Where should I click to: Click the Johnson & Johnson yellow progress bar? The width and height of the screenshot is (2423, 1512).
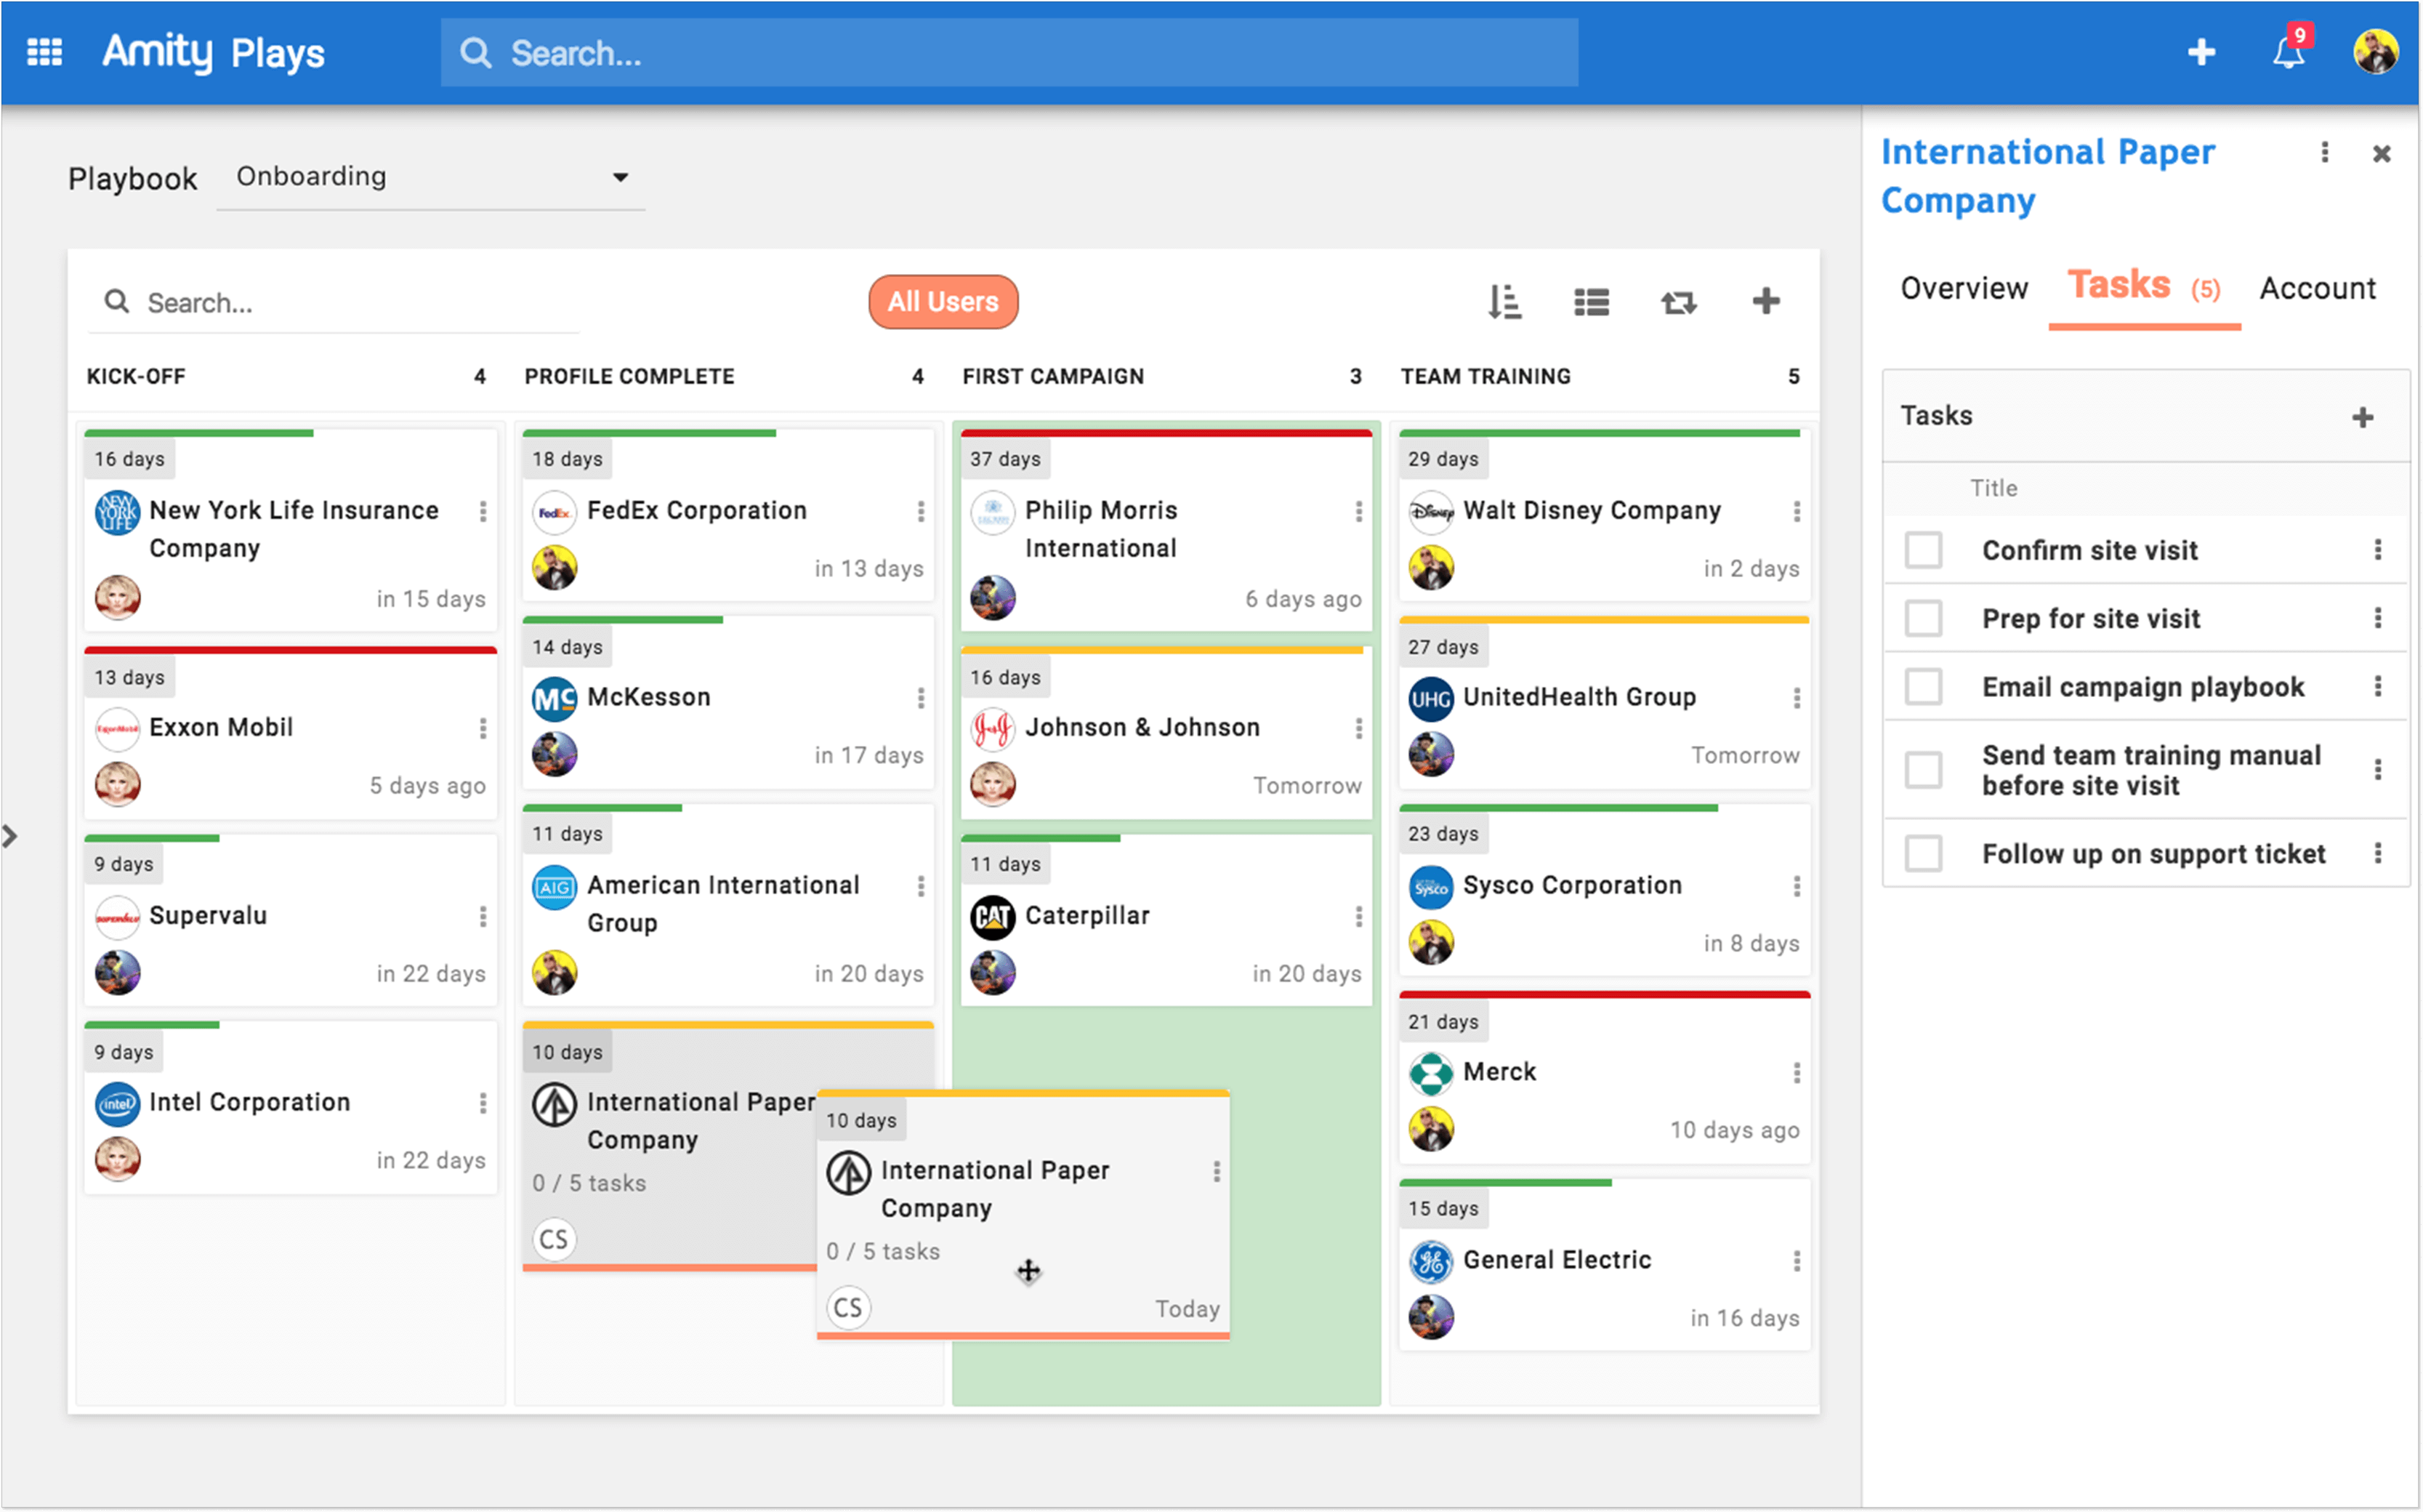click(x=1161, y=650)
